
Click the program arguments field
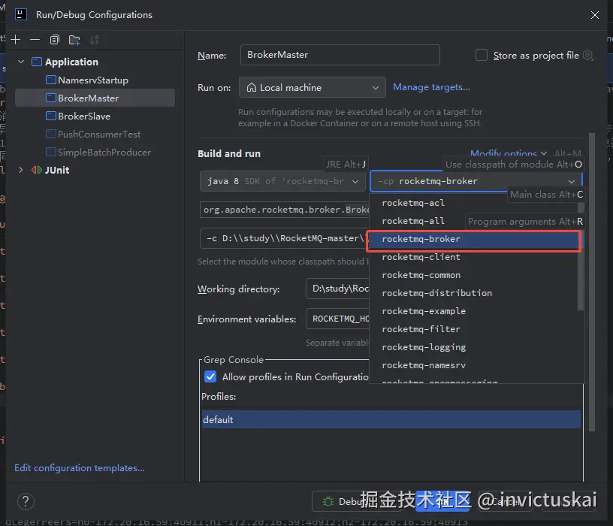[285, 238]
